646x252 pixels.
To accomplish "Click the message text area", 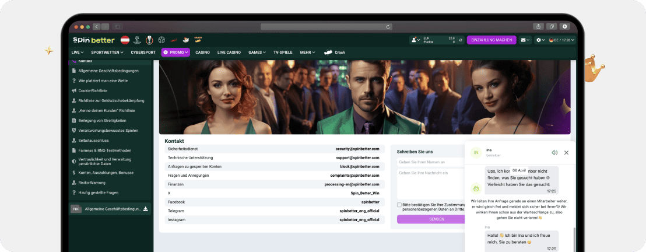I will click(431, 184).
